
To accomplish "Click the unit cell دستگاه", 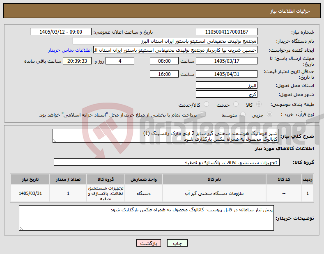I will pyautogui.click(x=144, y=194).
